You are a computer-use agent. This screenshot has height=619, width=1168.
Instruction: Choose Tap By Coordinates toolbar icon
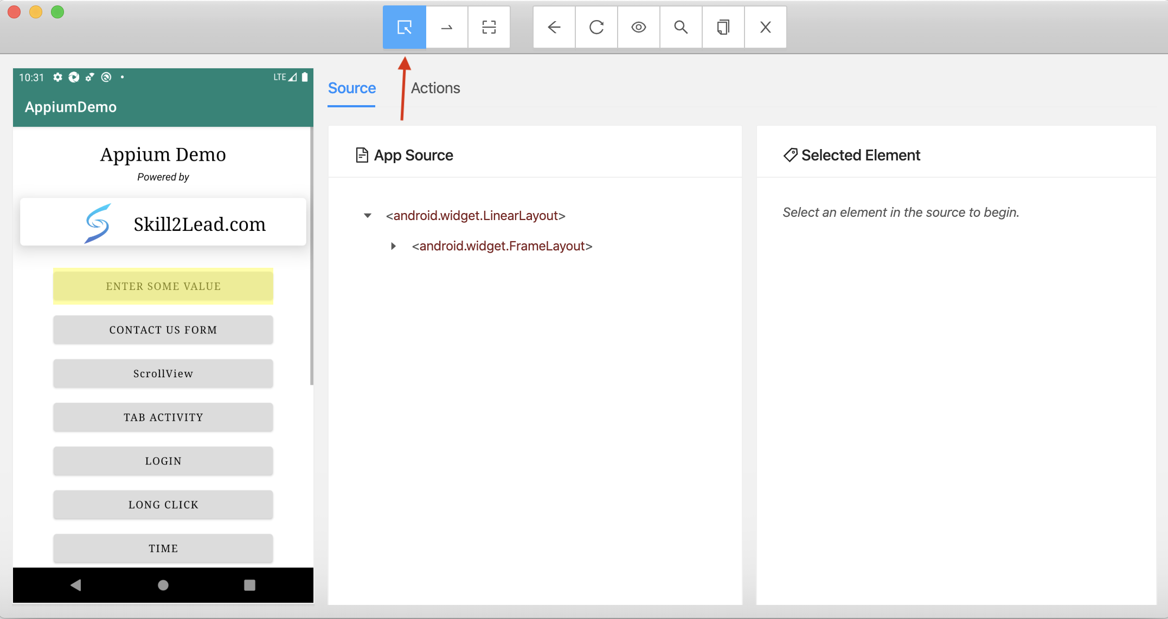(x=489, y=27)
